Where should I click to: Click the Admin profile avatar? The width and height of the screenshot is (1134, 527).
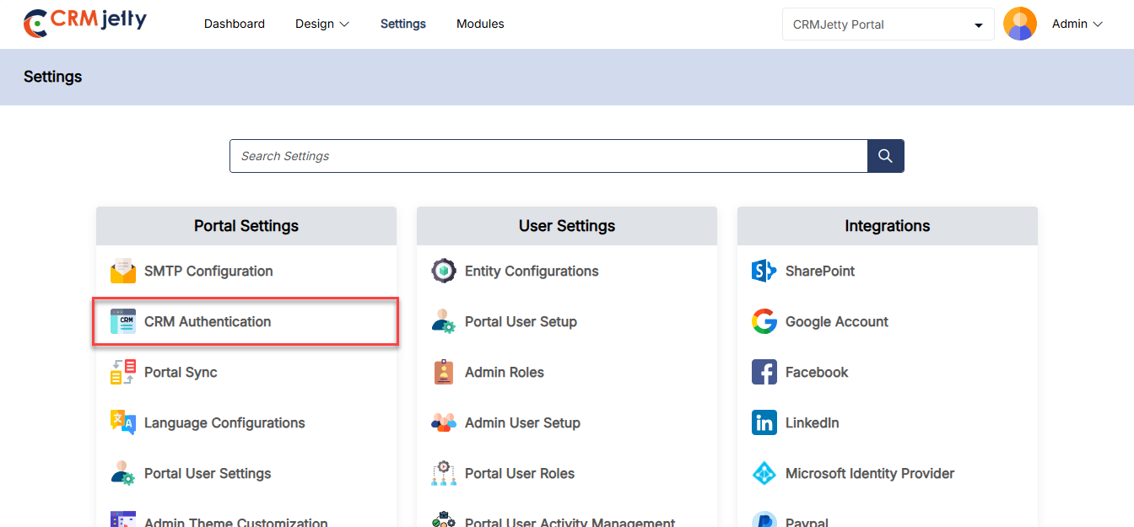click(1019, 24)
